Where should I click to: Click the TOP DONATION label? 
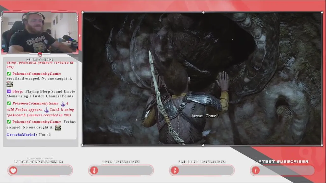pos(121,162)
